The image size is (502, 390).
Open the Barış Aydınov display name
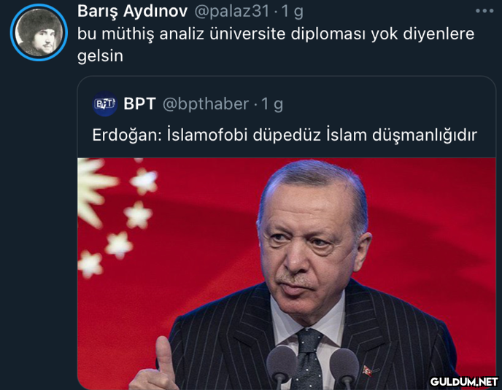pos(132,11)
